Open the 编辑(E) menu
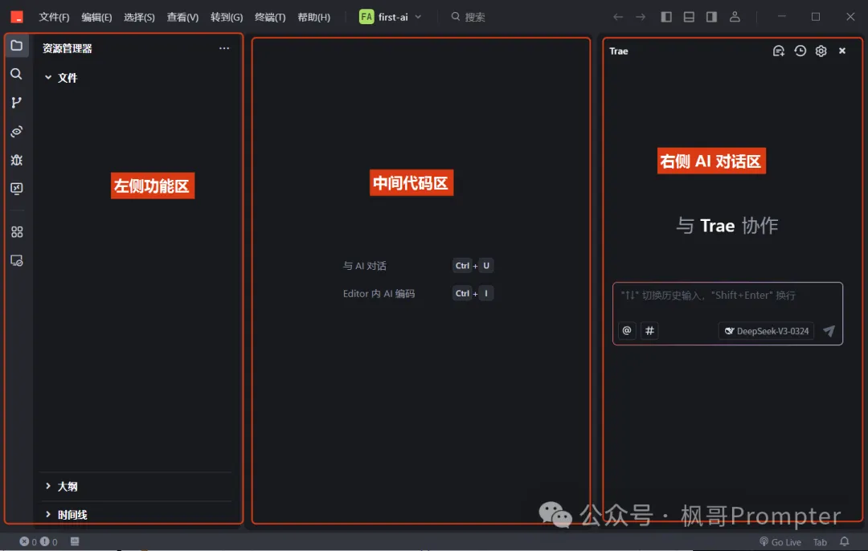Screen dimensions: 868x551 pyautogui.click(x=97, y=17)
